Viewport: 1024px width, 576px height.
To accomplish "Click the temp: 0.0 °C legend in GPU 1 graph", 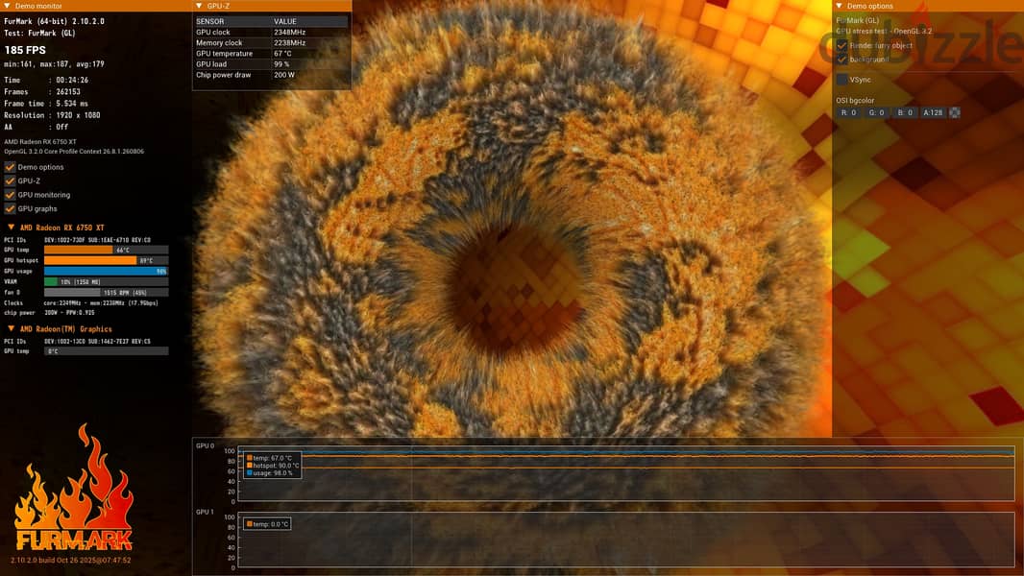I will tap(267, 524).
